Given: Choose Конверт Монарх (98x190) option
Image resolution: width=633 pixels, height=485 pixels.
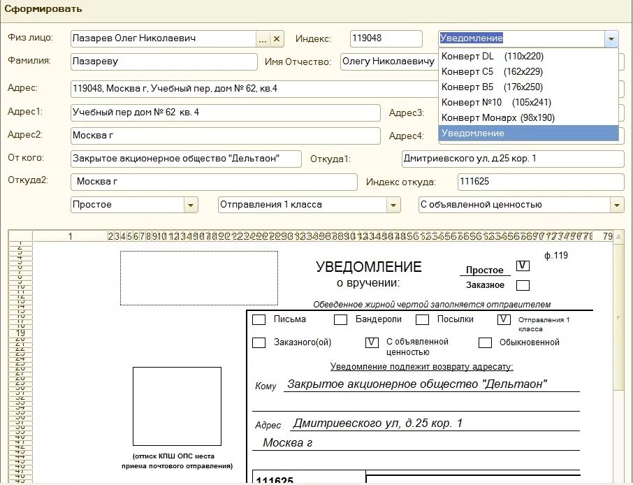Looking at the screenshot, I should point(528,117).
